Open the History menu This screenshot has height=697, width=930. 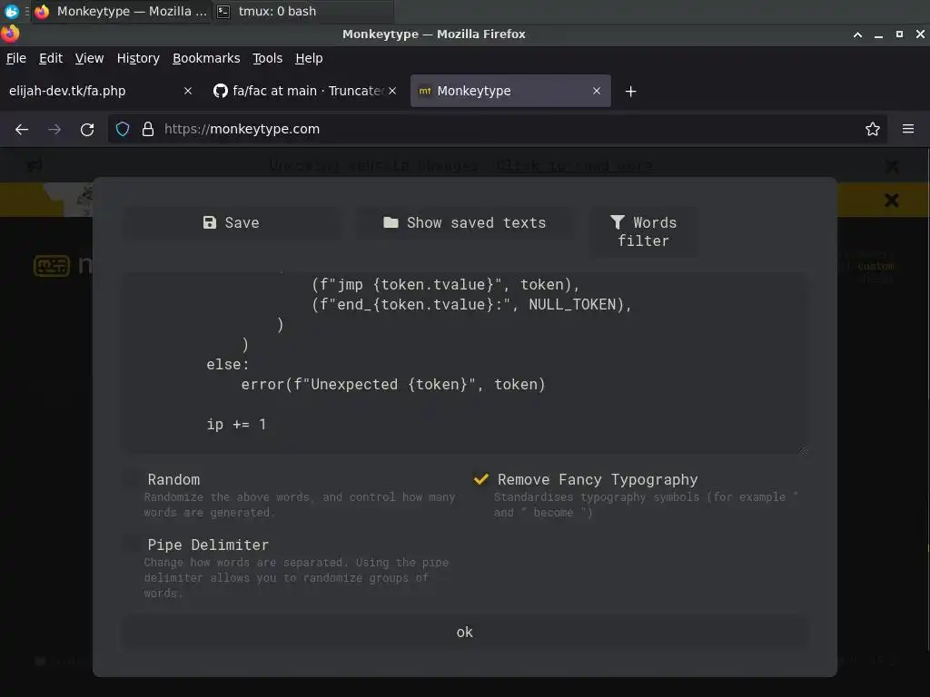click(138, 58)
